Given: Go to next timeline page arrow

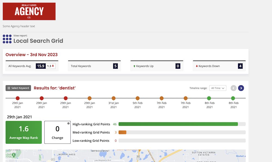Looking at the screenshot, I should pos(241,88).
